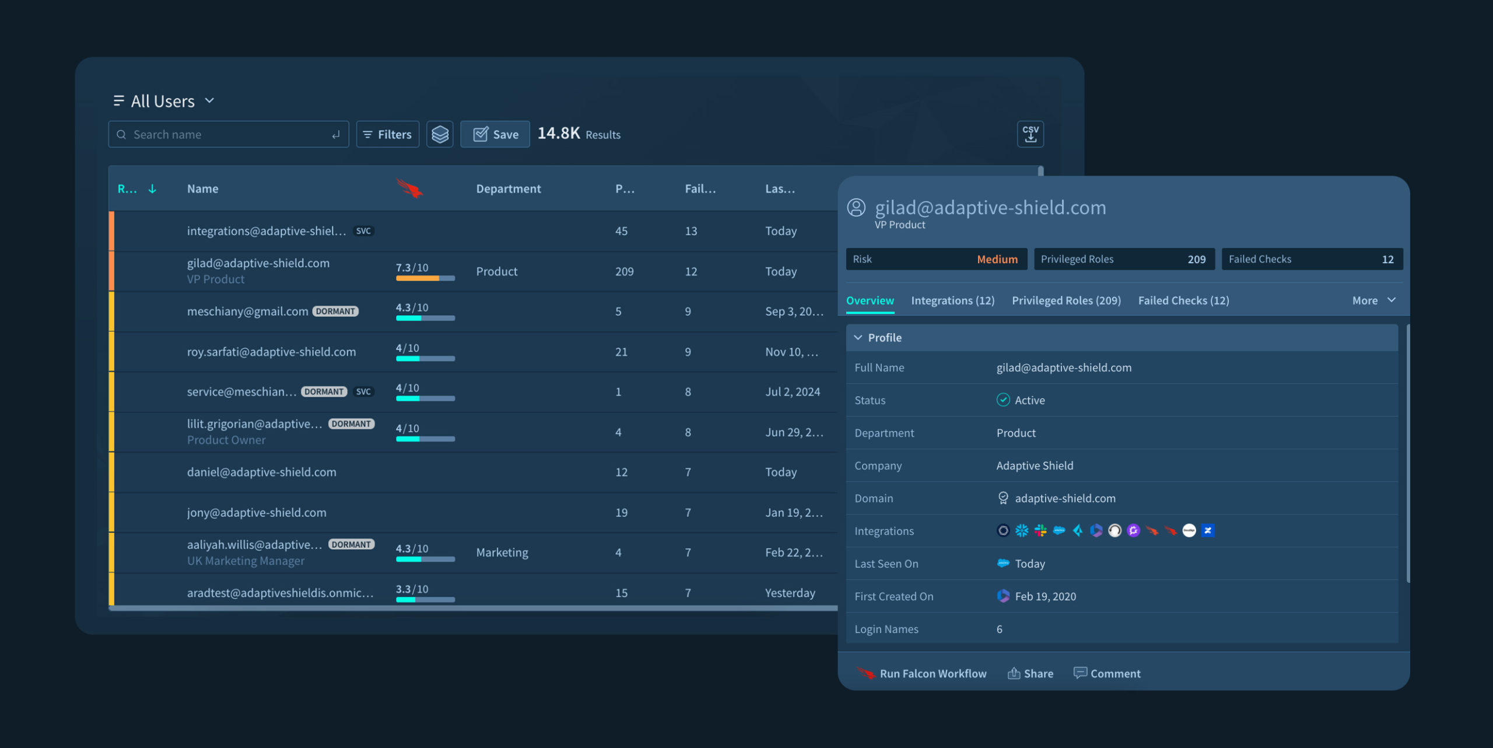
Task: Select the Salesforce icon in the Integrations row
Action: point(1059,530)
